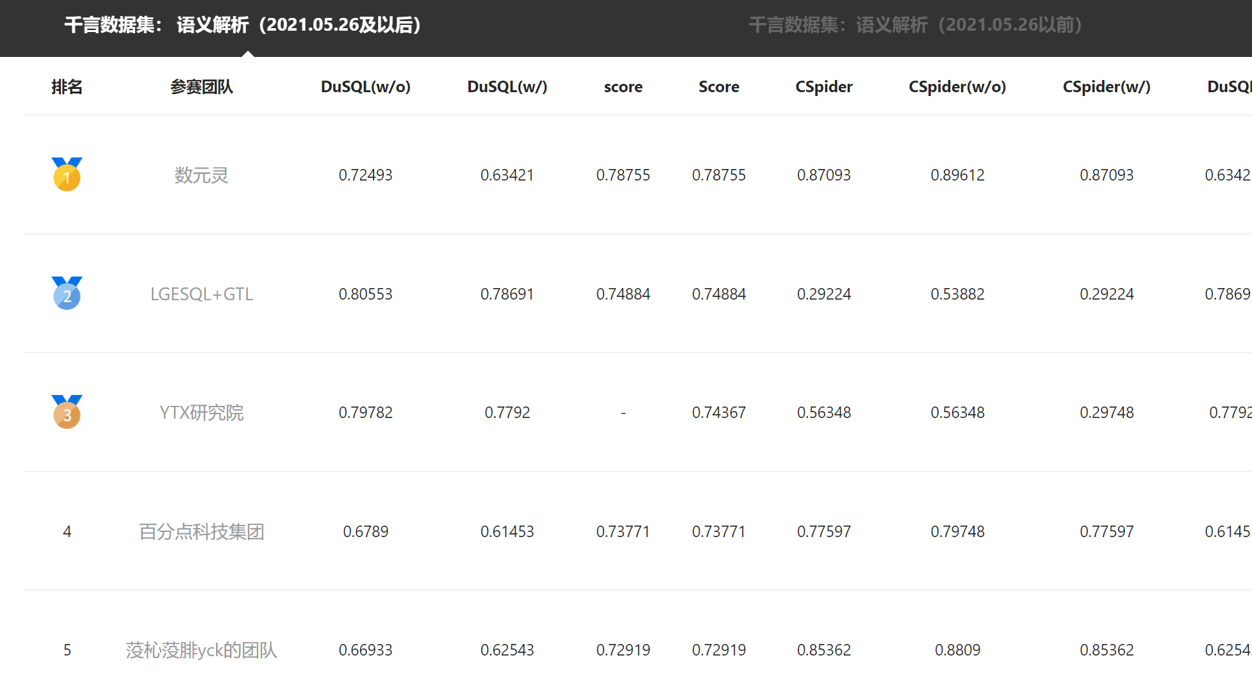Image resolution: width=1252 pixels, height=676 pixels.
Task: Sort by the DuSQL(w/o) column header
Action: (365, 86)
